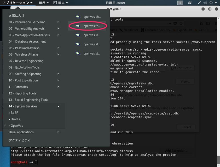Click the 日曜日 20:09 clock
Viewport: 220px width, 167px height.
coord(115,3)
